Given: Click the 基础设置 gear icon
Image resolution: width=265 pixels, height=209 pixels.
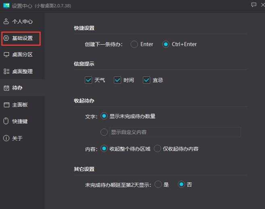Looking at the screenshot, I should pyautogui.click(x=6, y=38).
